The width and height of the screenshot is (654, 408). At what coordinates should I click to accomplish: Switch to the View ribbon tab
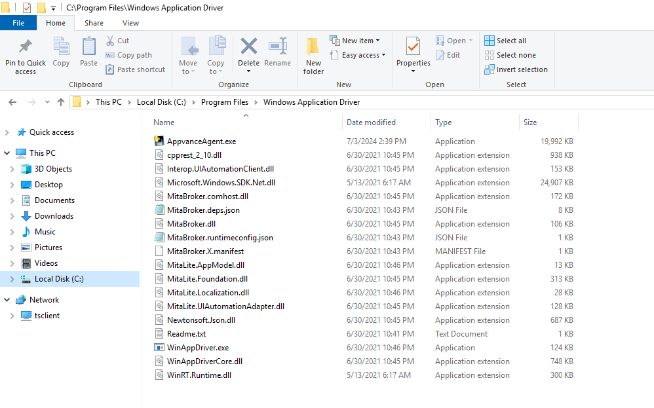130,23
